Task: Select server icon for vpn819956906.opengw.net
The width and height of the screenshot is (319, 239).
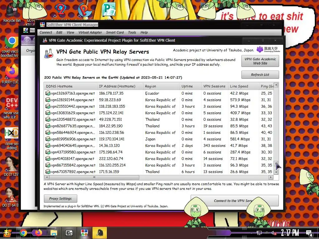Action: (x=48, y=139)
